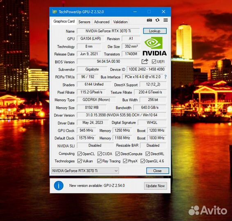This screenshot has width=232, height=221.
Task: Click the BIOS Version field 94.04.5A.00.90
Action: click(x=108, y=61)
